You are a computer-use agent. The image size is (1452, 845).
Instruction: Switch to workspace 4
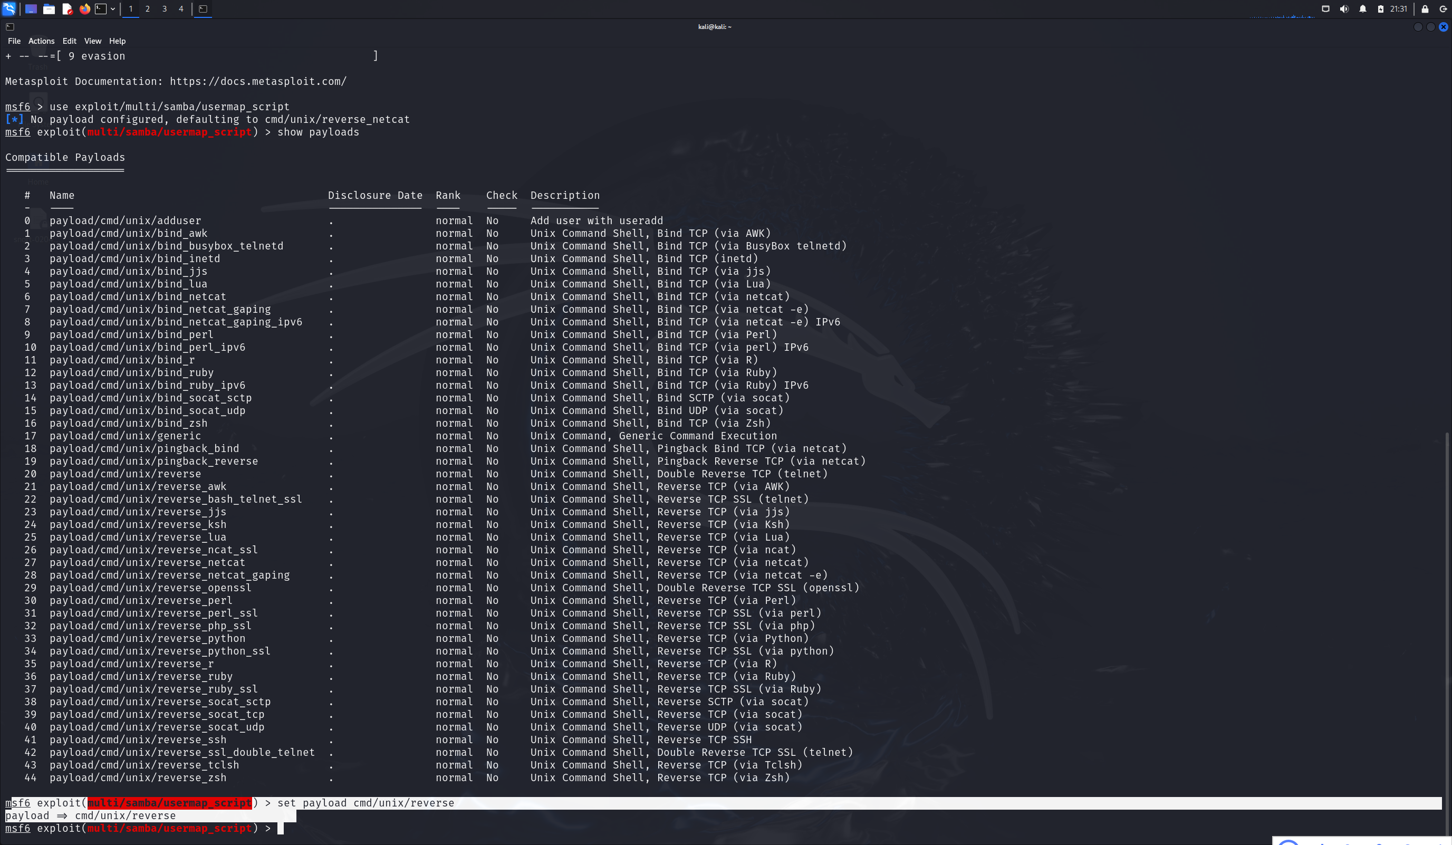pos(181,8)
